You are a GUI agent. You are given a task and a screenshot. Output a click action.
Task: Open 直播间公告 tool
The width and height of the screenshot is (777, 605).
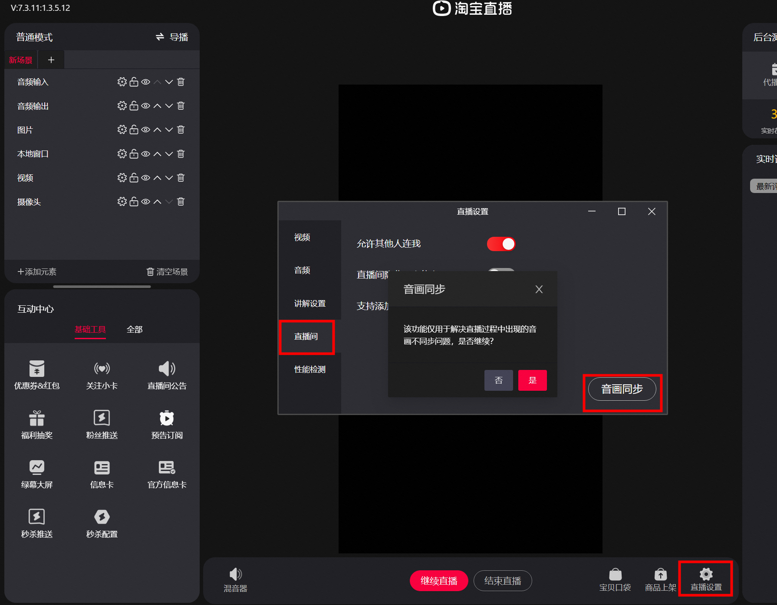click(x=167, y=376)
